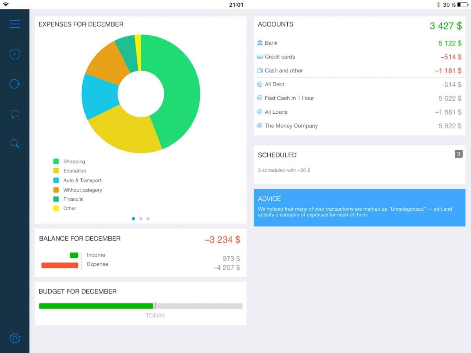Screen dimensions: 471x353
Task: Open the hamburger menu in sidebar
Action: tap(15, 24)
